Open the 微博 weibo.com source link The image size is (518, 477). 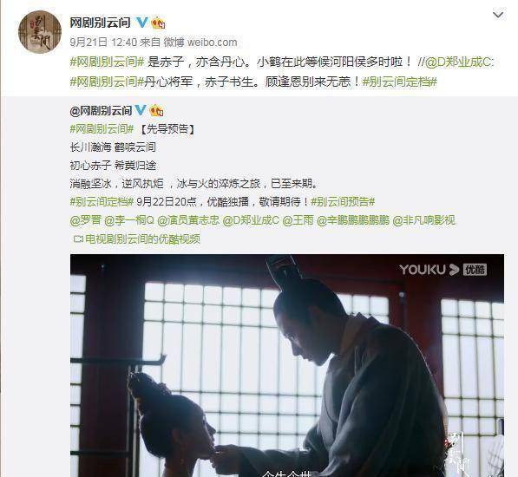point(200,42)
